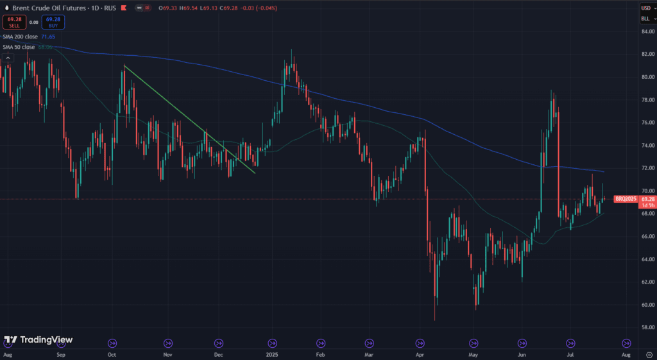Click the contract switch marker above Feb
Viewport: 657px width, 360px height.
pos(321,343)
